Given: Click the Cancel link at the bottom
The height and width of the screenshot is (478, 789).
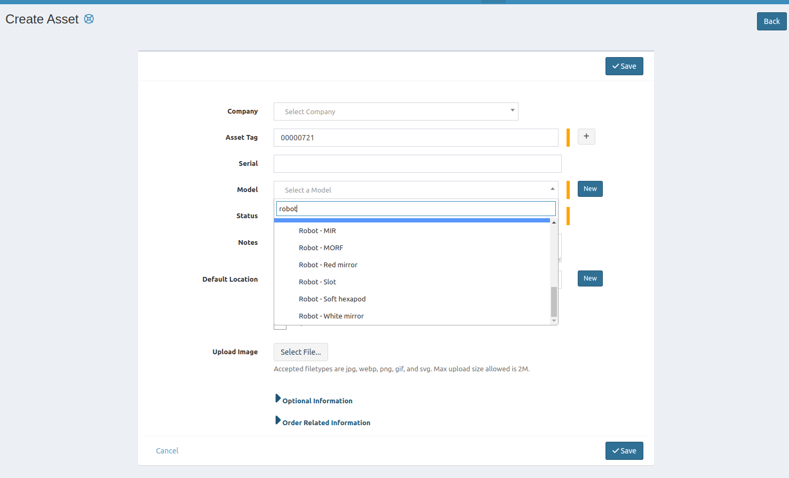Looking at the screenshot, I should tap(167, 450).
